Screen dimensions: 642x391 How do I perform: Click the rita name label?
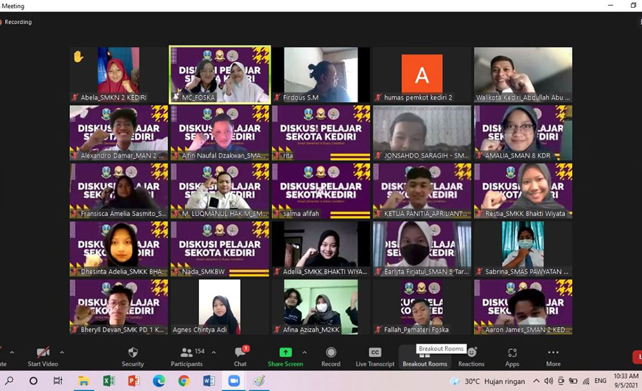click(x=288, y=155)
